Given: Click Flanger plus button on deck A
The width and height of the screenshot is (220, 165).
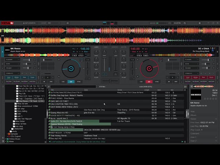Looking at the screenshot, I should (35, 60).
